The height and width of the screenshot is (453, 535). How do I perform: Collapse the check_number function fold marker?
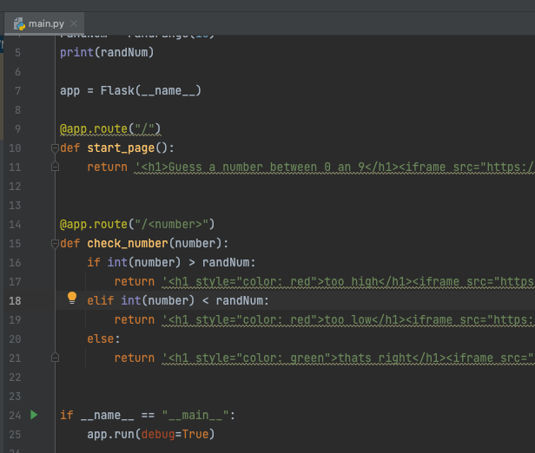[x=55, y=243]
